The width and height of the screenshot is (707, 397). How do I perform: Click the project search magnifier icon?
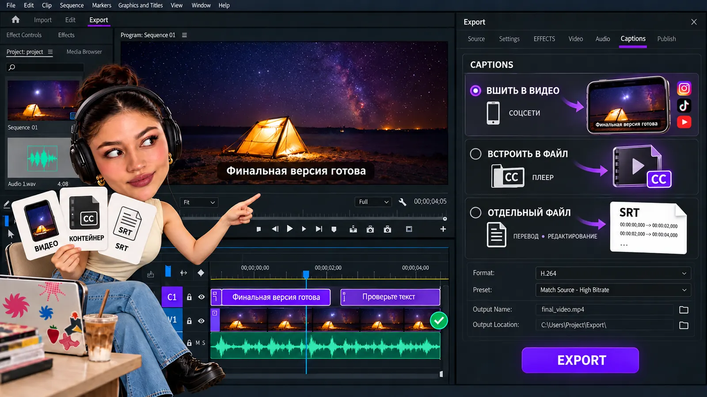[x=12, y=67]
